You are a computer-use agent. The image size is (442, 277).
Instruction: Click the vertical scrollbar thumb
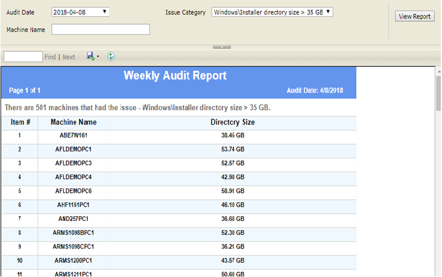point(438,93)
